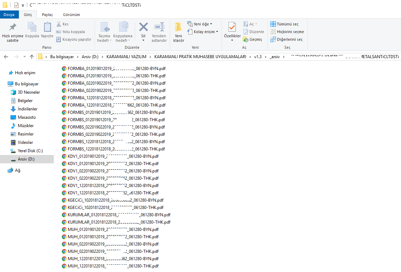Image resolution: width=401 pixels, height=272 pixels.
Task: Open the Özellikler properties icon
Action: [232, 28]
